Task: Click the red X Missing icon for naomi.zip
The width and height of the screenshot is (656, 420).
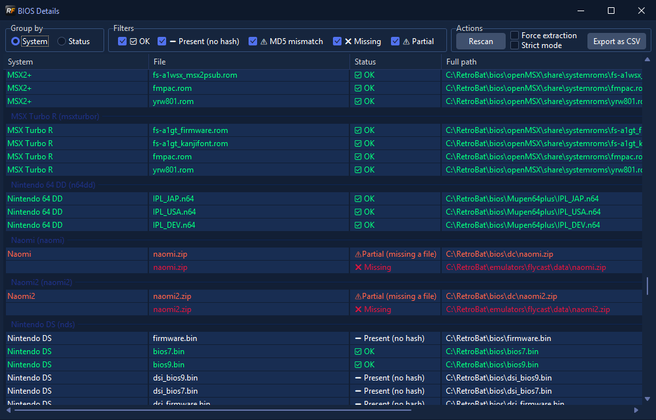Action: coord(358,267)
